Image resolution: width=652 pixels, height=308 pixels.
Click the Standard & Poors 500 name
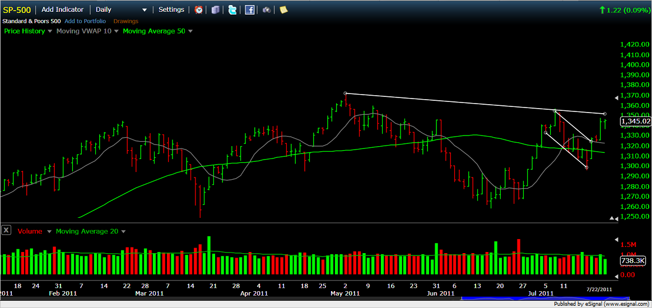coord(32,21)
